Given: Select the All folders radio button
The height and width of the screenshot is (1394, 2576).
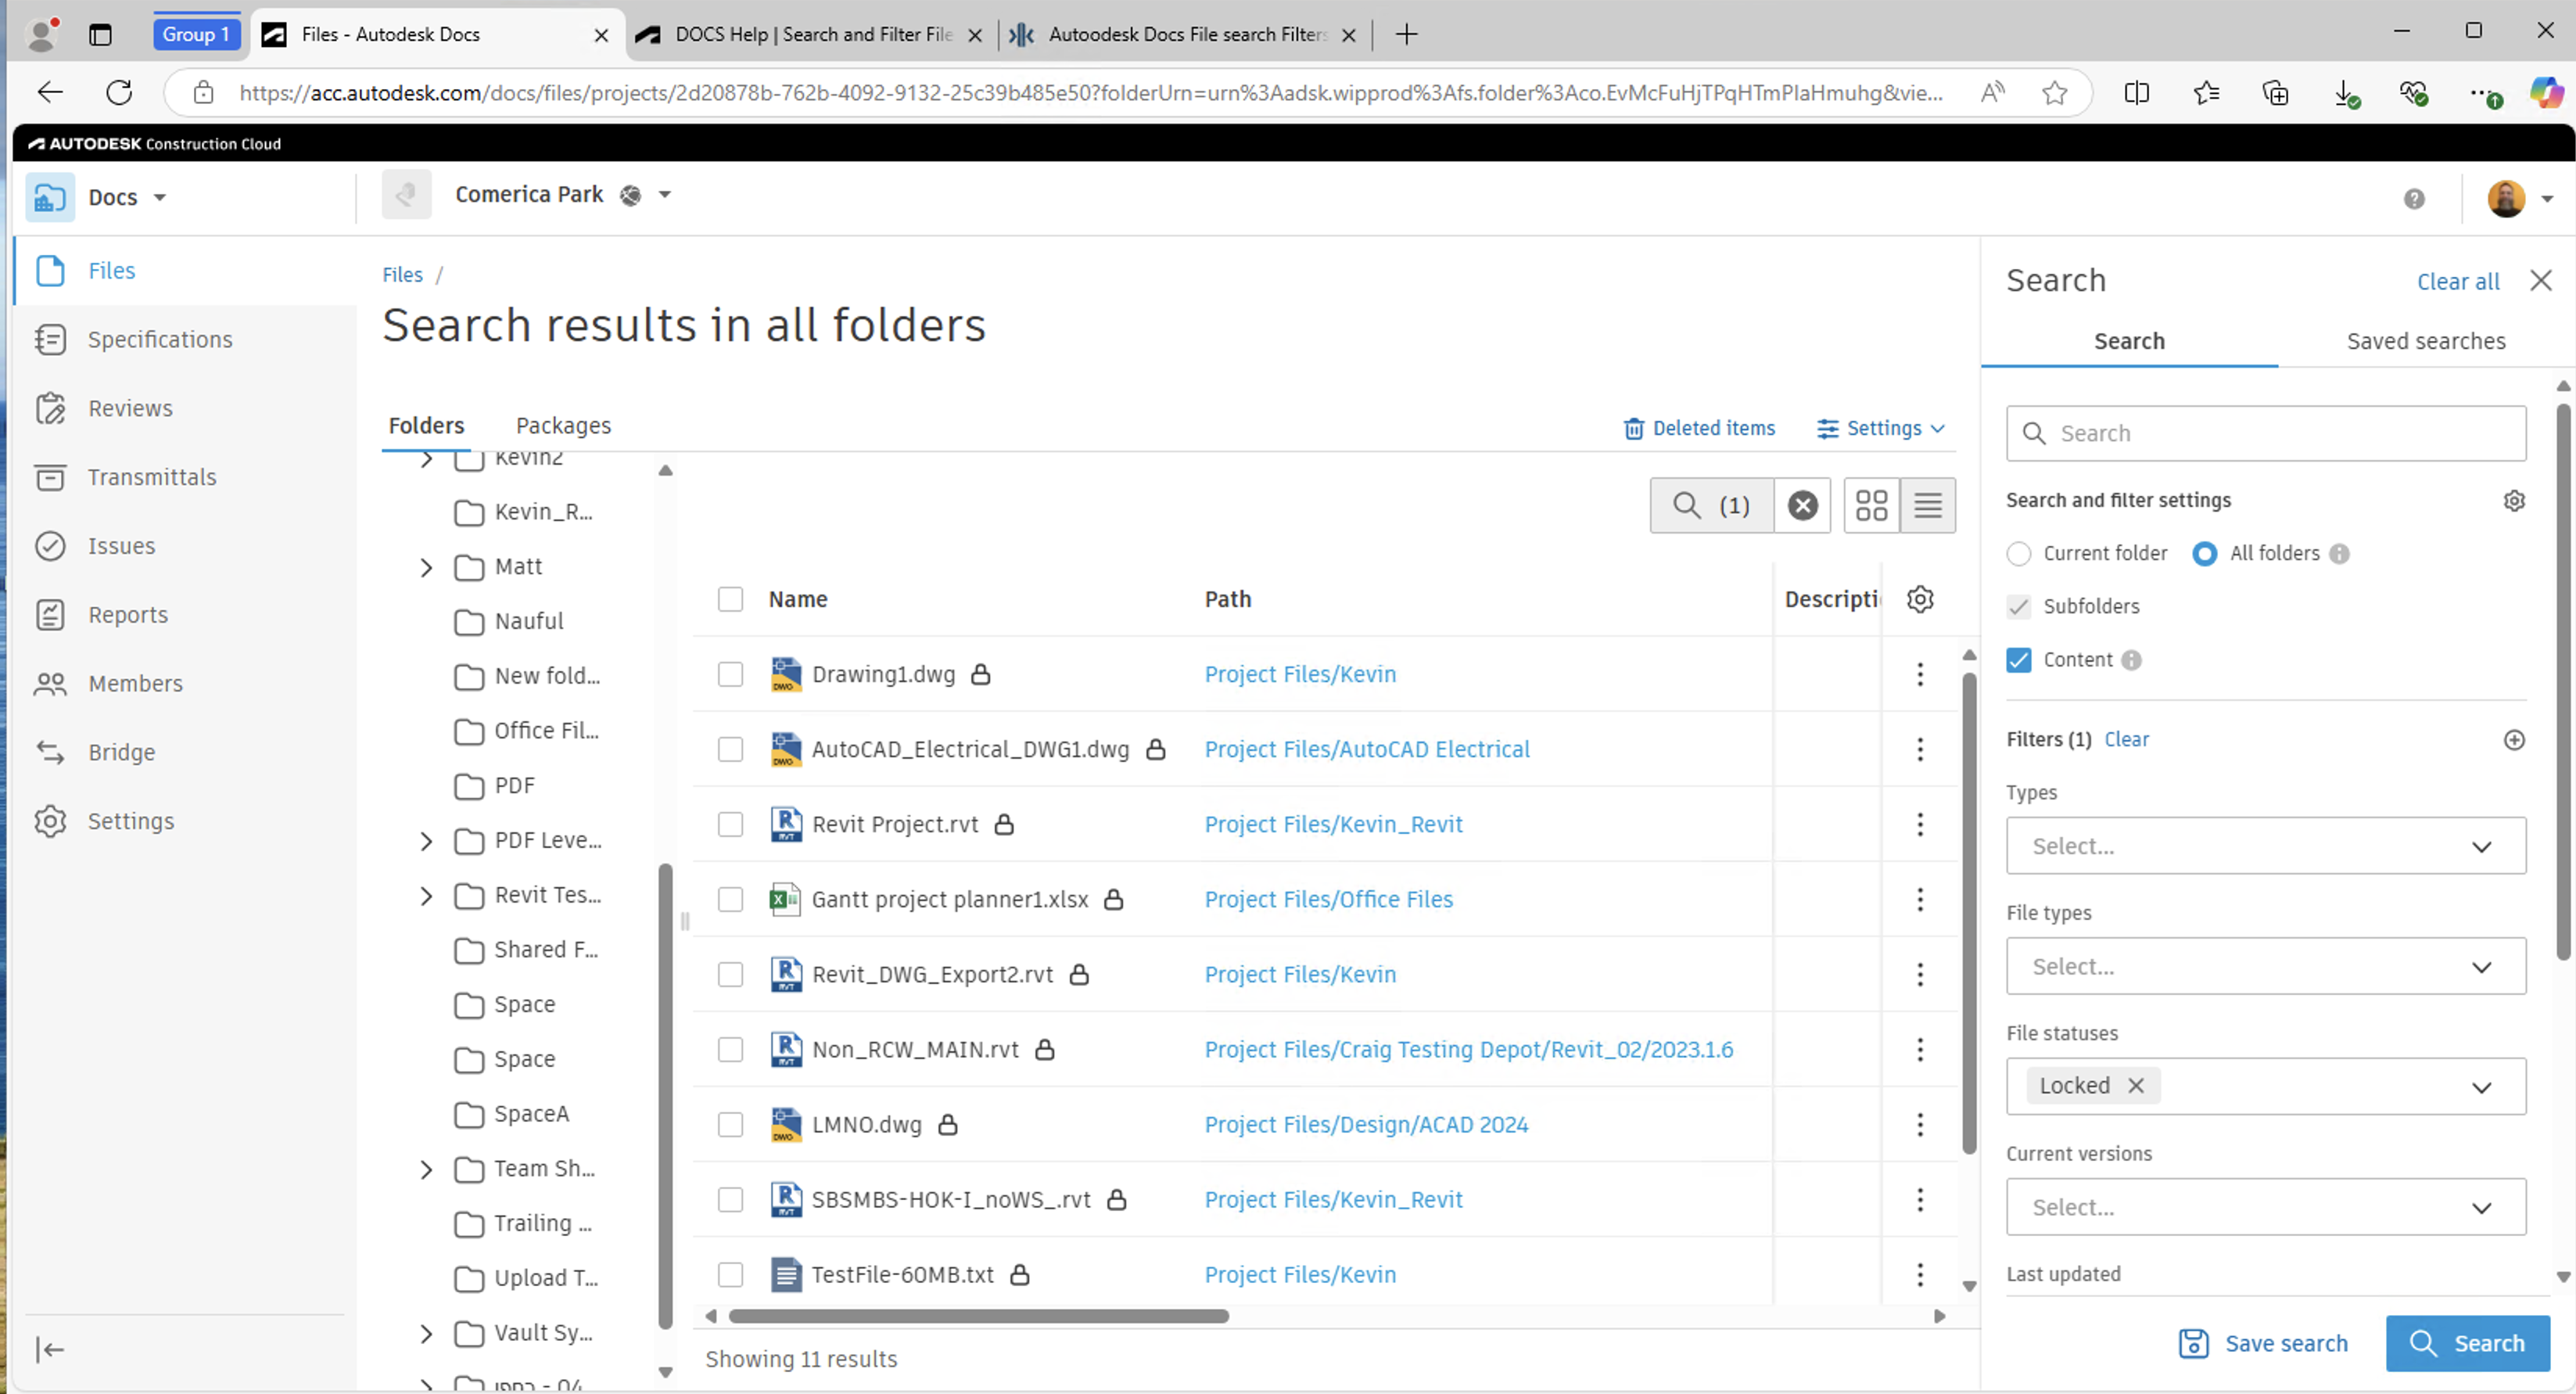Looking at the screenshot, I should coord(2204,554).
